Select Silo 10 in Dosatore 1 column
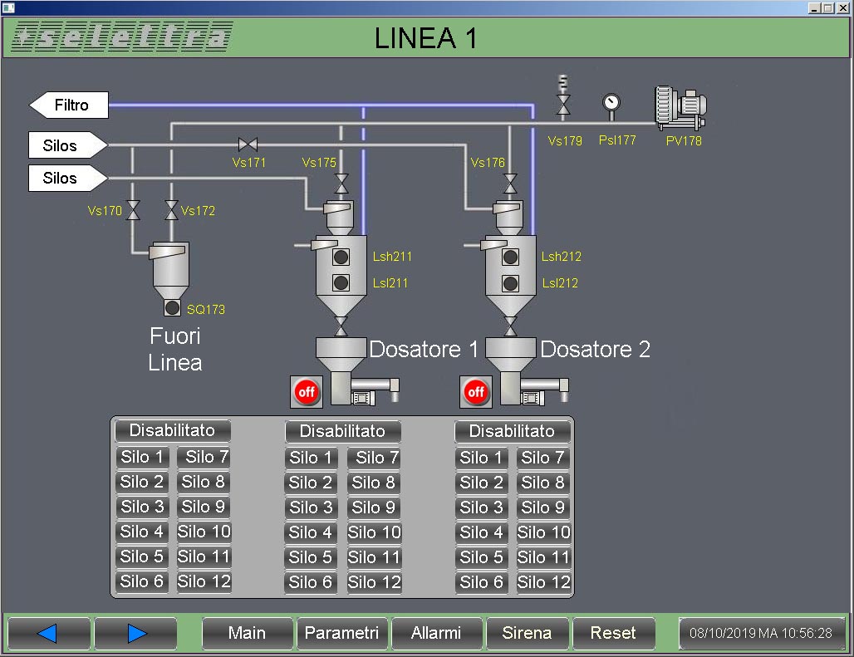This screenshot has width=854, height=657. pyautogui.click(x=374, y=532)
